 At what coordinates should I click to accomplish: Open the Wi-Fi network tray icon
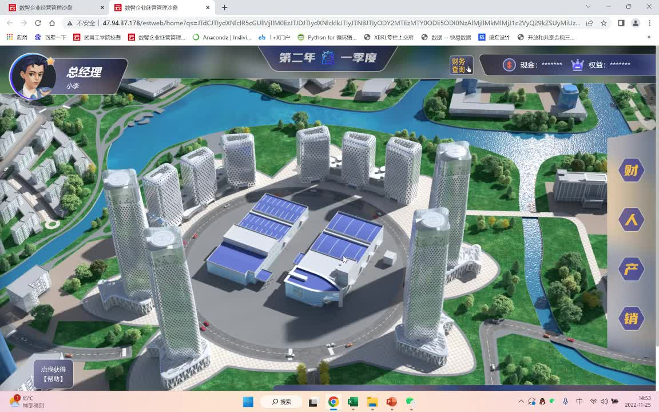[x=593, y=402]
